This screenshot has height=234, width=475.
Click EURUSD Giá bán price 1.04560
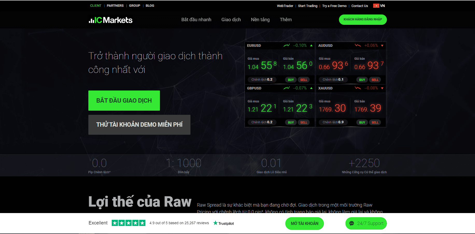click(x=297, y=66)
